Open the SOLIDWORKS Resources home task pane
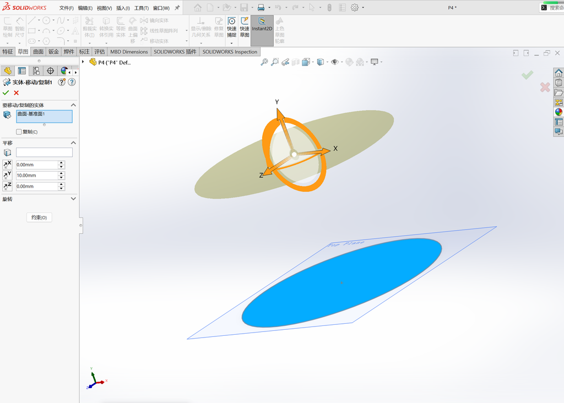564x403 pixels. [558, 73]
